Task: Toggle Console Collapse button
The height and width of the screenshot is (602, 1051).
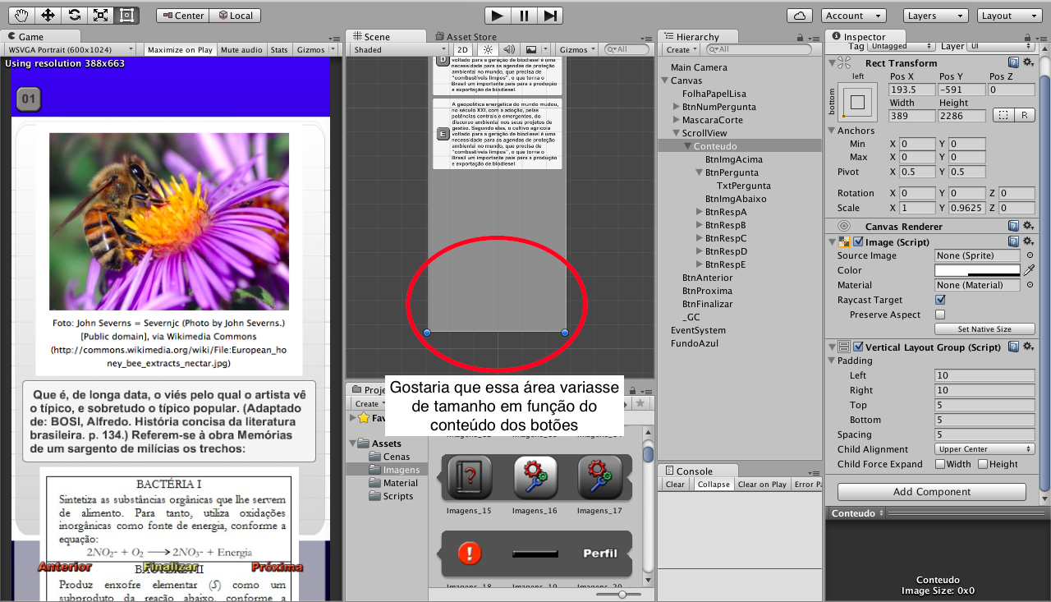Action: point(714,485)
